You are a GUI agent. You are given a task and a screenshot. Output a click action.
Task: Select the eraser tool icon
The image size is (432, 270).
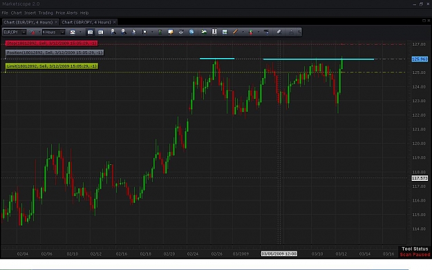[x=279, y=32]
